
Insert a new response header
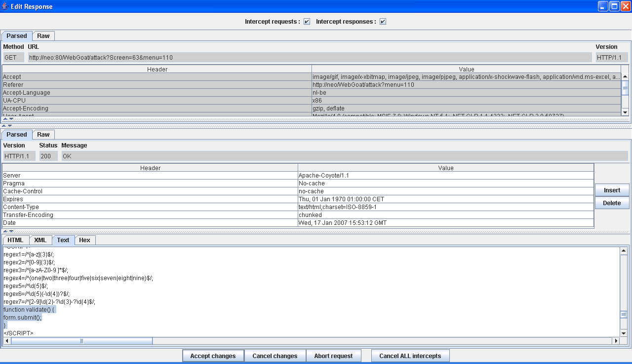tap(612, 190)
